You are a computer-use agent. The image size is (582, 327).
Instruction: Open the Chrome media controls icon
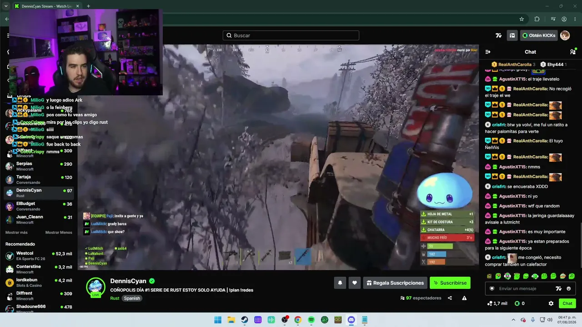[553, 19]
